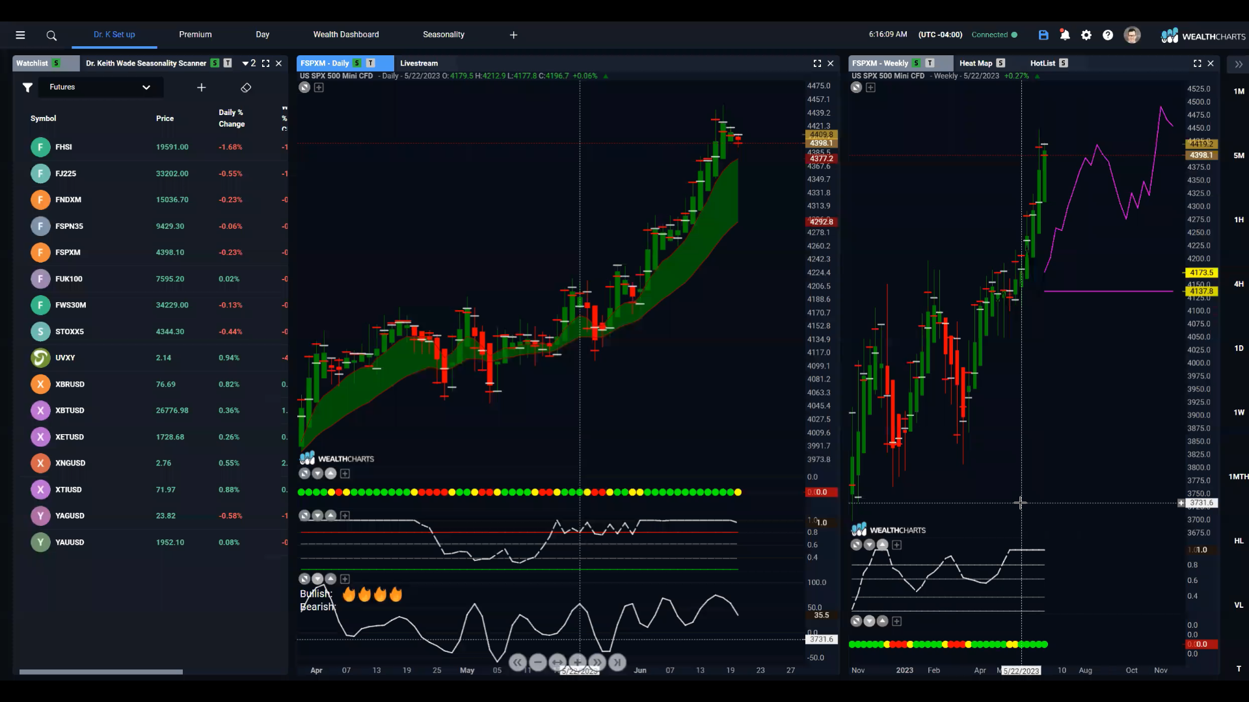Toggle the weekly oscillator pane visibility

click(x=856, y=545)
